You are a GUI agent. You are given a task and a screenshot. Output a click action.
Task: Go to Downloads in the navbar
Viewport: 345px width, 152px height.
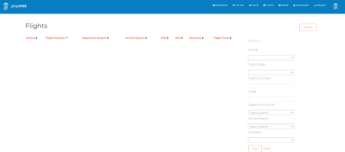[301, 5]
